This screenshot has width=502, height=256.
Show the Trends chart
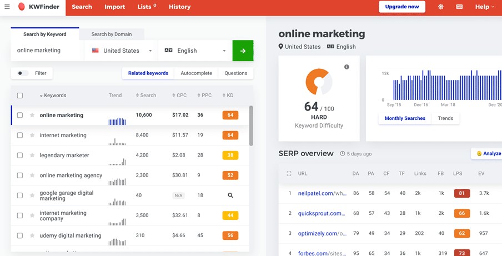(445, 118)
